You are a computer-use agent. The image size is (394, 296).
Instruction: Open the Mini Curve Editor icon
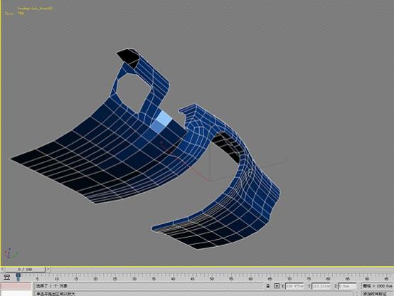coord(7,277)
